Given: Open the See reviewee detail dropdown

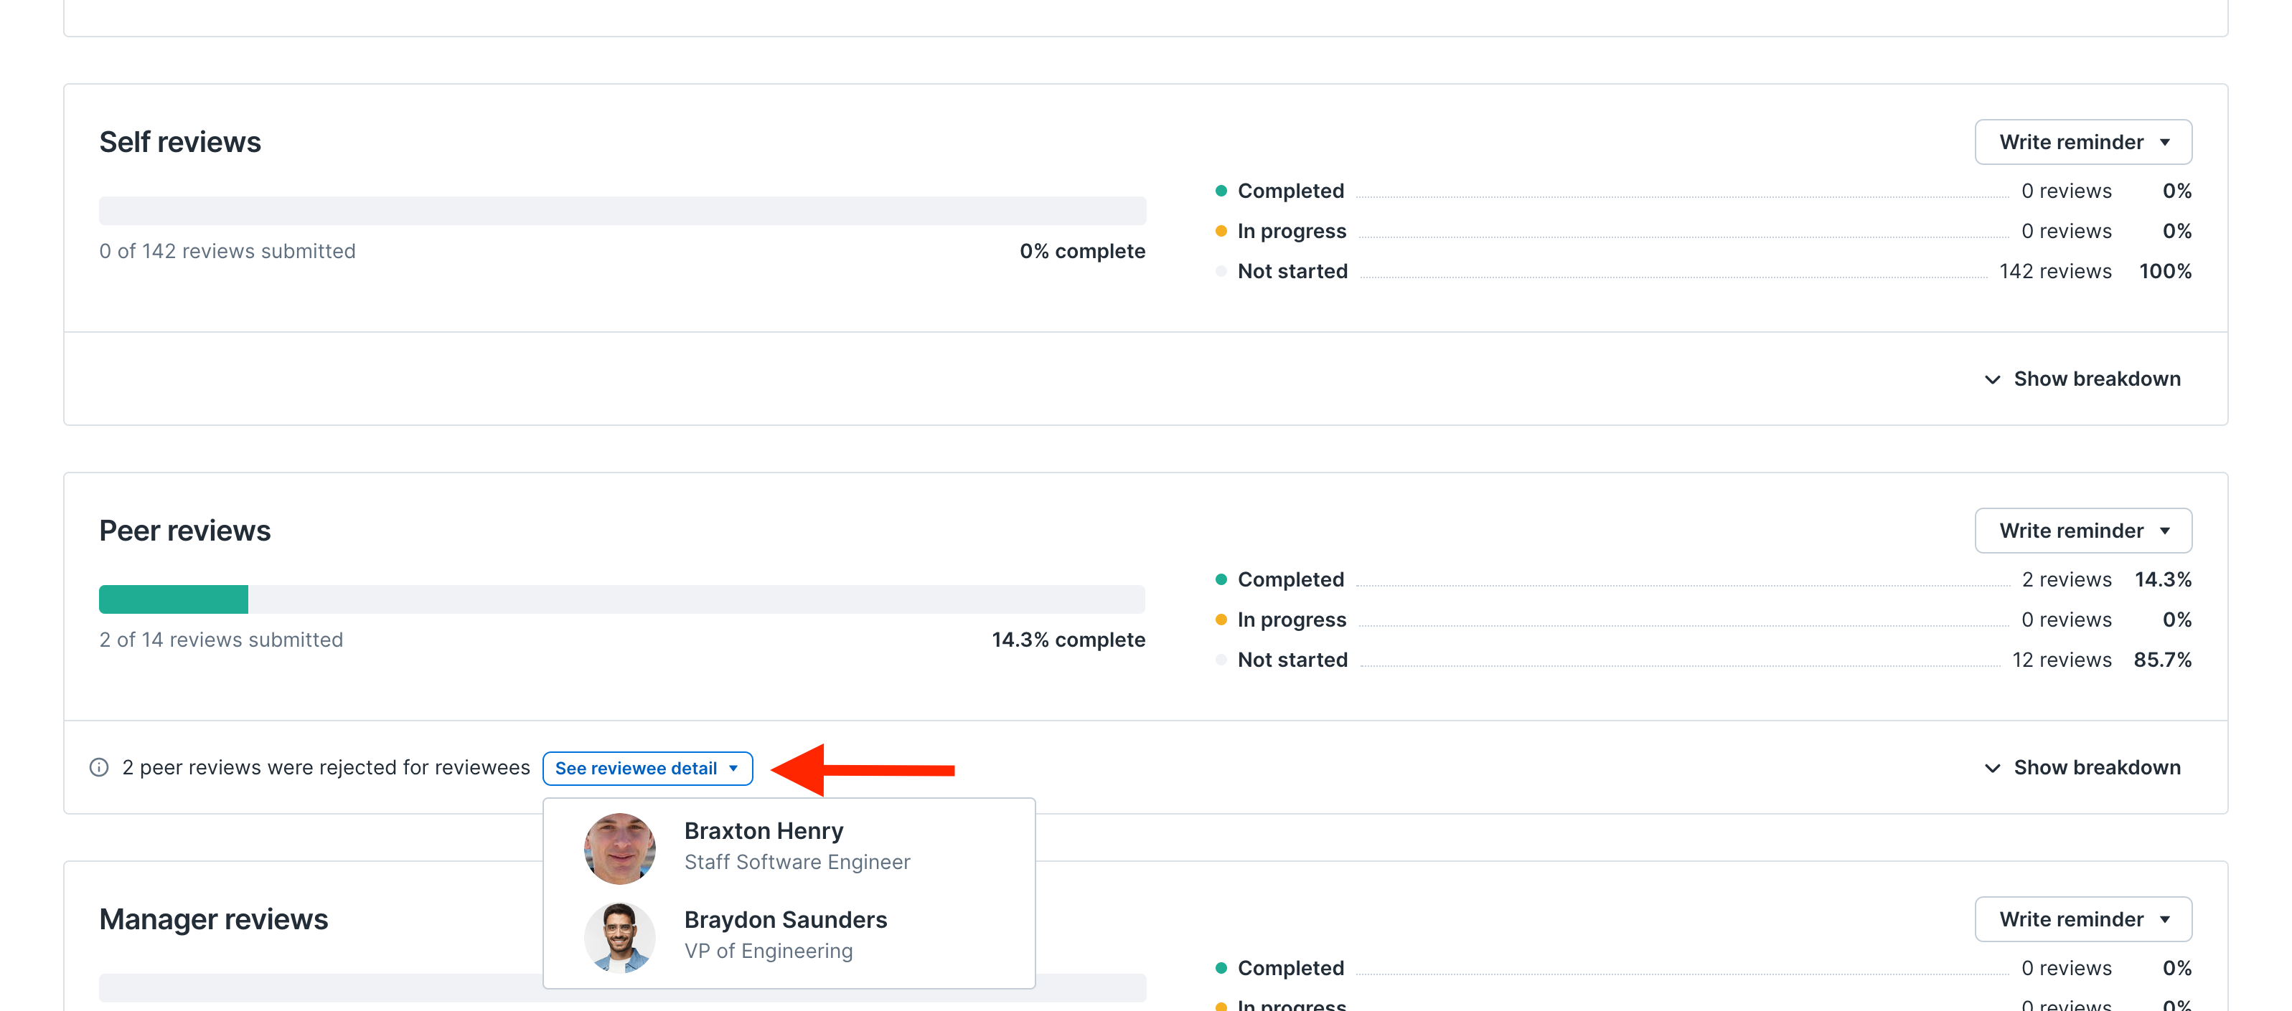Looking at the screenshot, I should coord(647,768).
